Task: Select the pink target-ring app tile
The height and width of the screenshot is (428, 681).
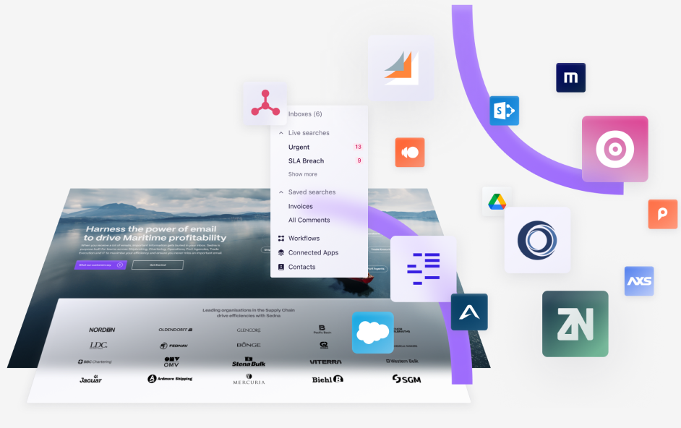Action: (615, 149)
